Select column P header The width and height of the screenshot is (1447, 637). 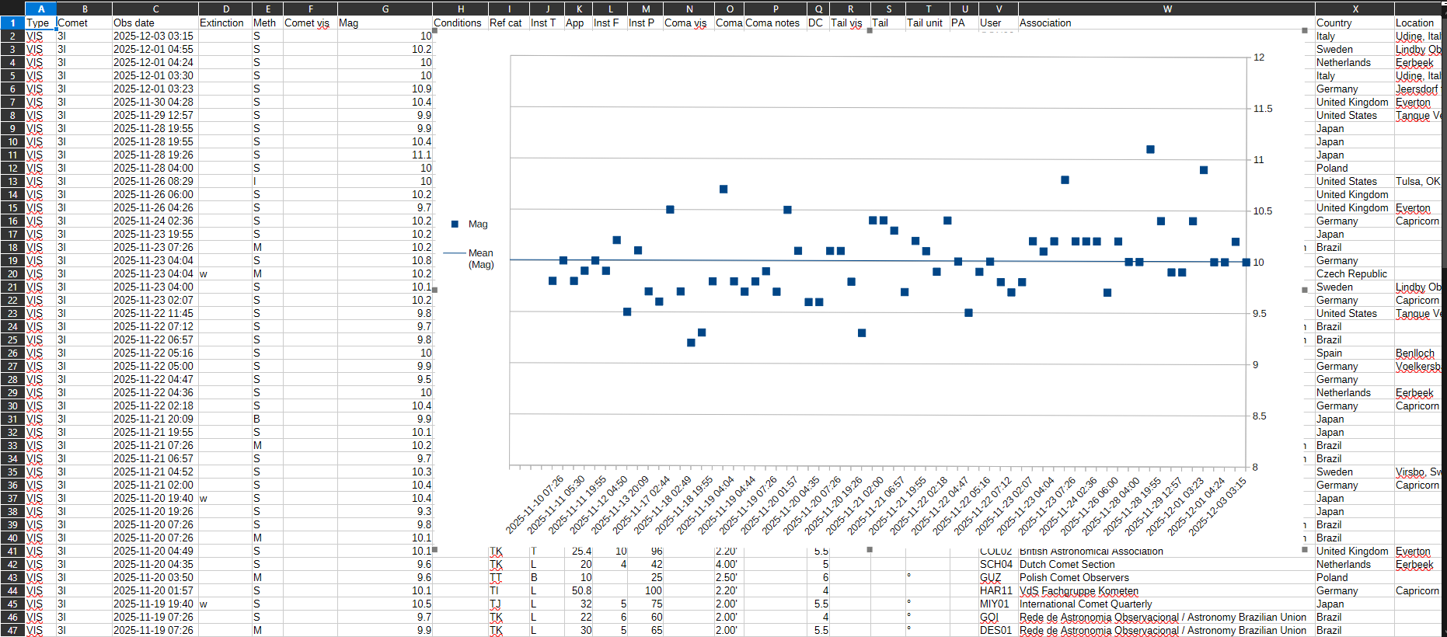(x=776, y=9)
